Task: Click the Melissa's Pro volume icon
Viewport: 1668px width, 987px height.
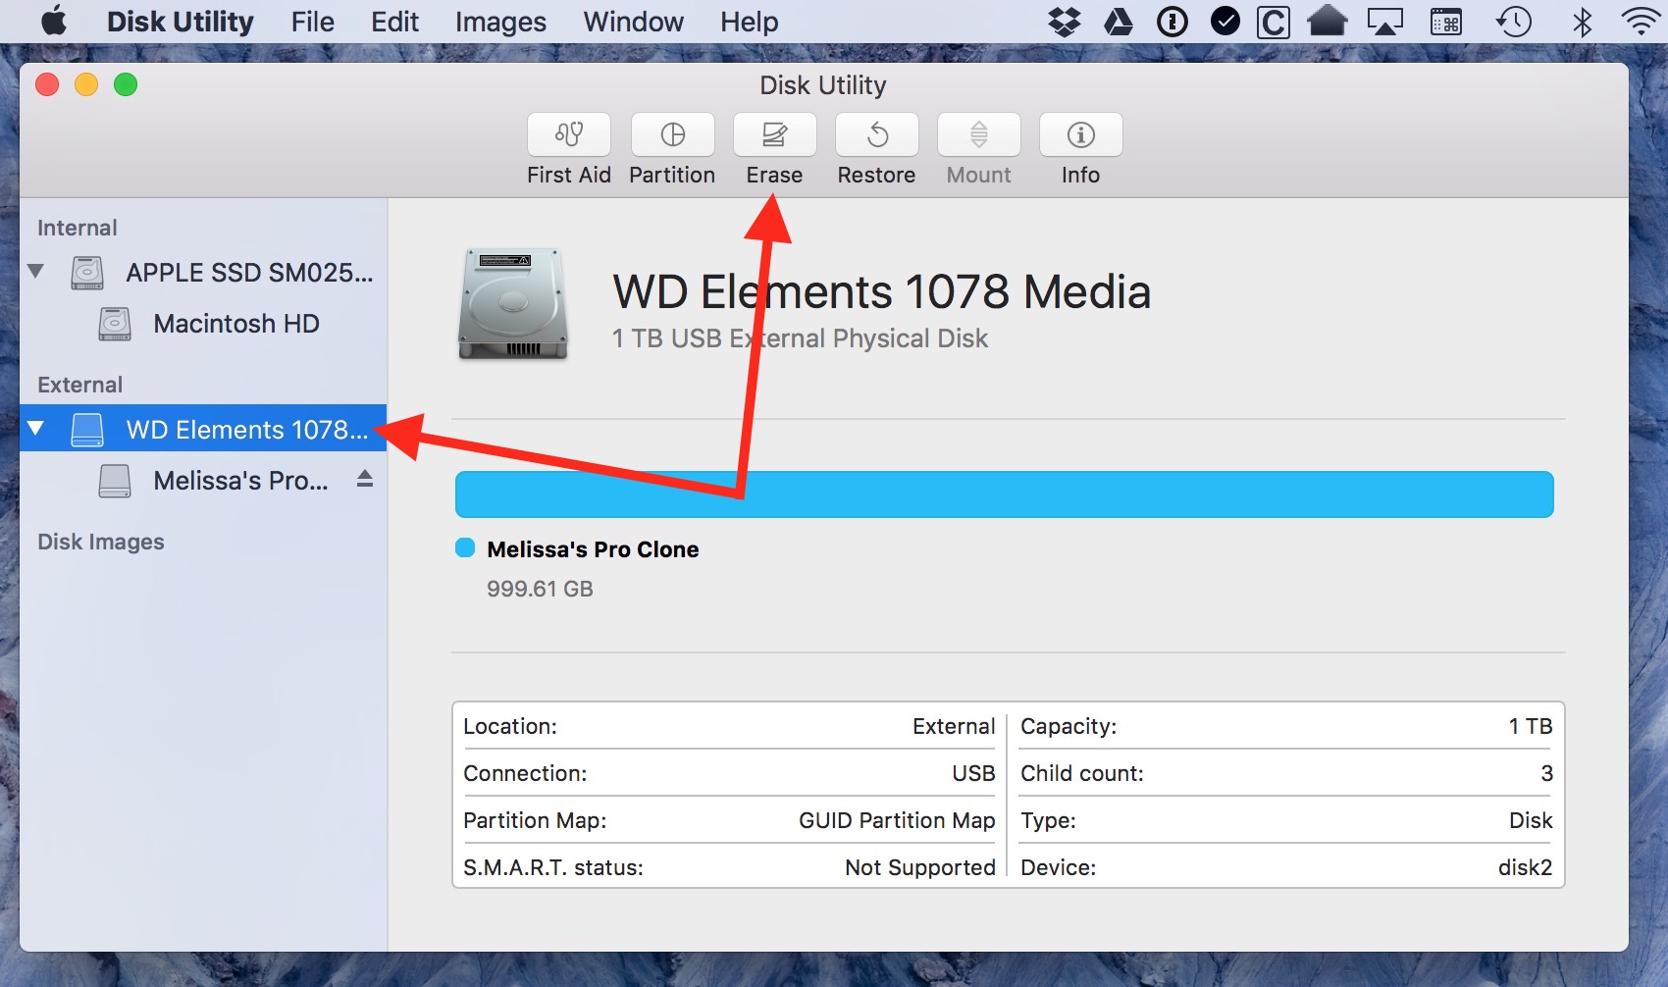Action: pos(115,481)
